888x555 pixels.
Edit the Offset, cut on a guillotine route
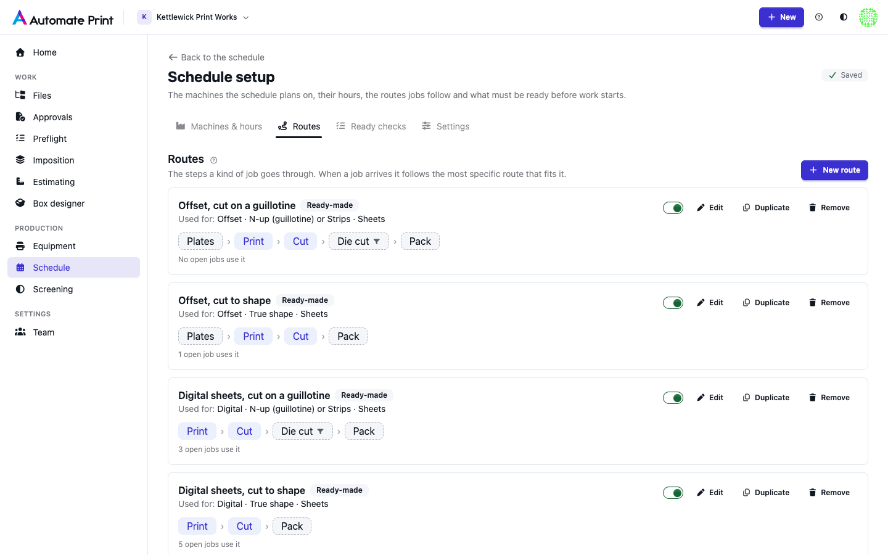click(x=710, y=208)
